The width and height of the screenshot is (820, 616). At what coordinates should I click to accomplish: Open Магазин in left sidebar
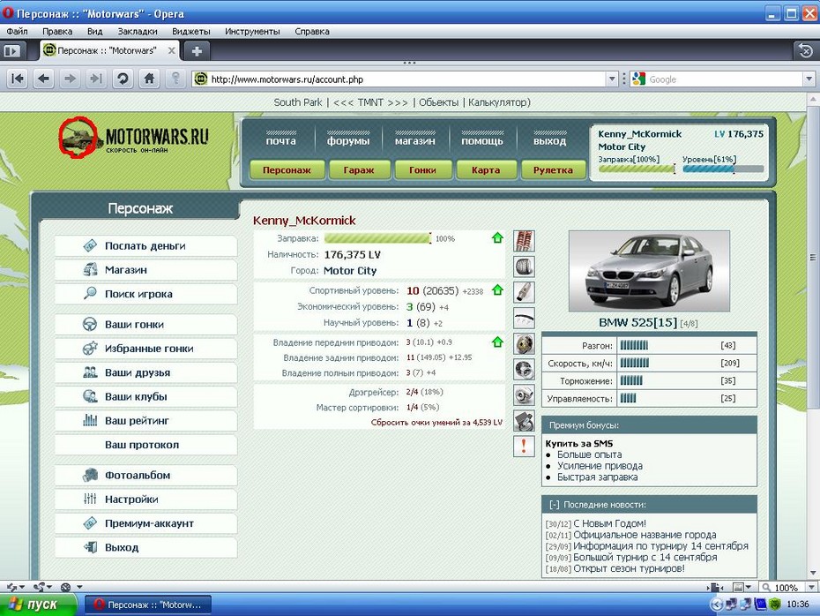click(145, 270)
